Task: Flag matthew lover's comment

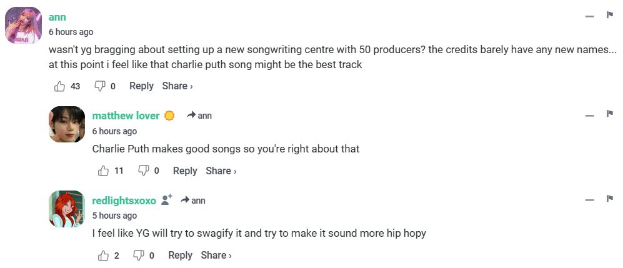Action: [609, 114]
